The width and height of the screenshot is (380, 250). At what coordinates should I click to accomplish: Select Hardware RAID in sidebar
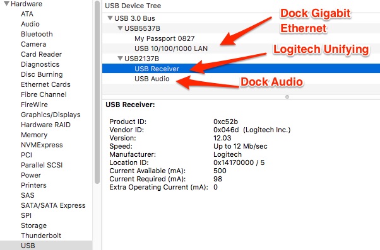point(45,125)
